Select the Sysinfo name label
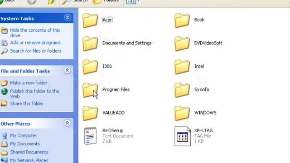 point(202,90)
